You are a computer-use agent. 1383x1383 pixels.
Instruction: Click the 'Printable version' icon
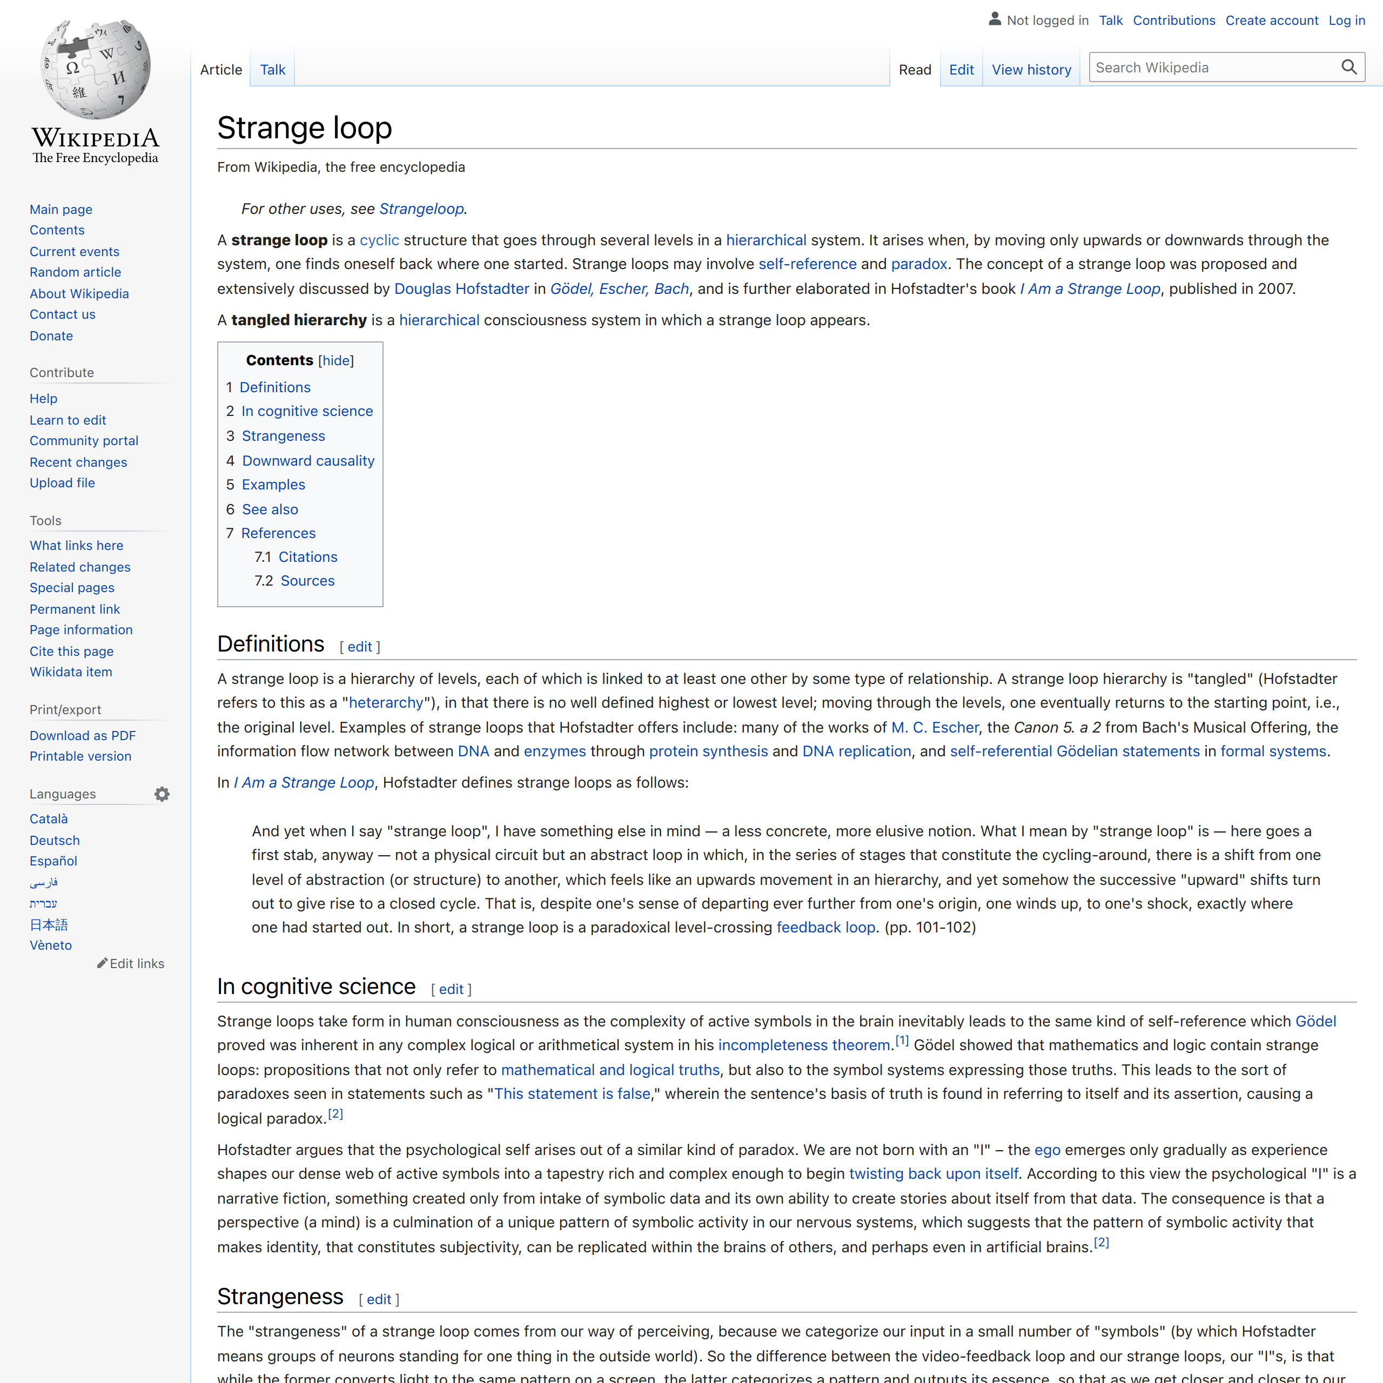[x=80, y=756]
